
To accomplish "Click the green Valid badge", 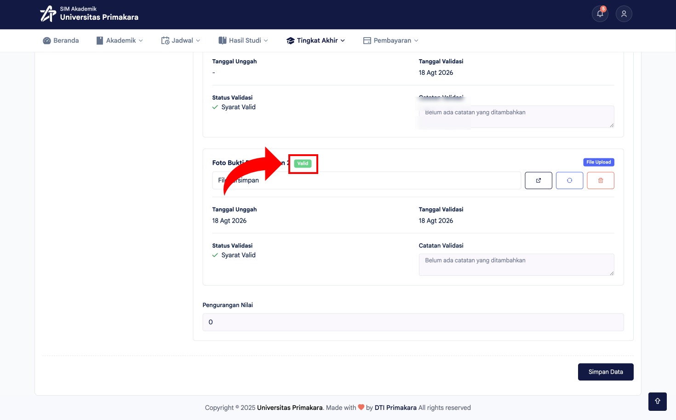I will 303,163.
